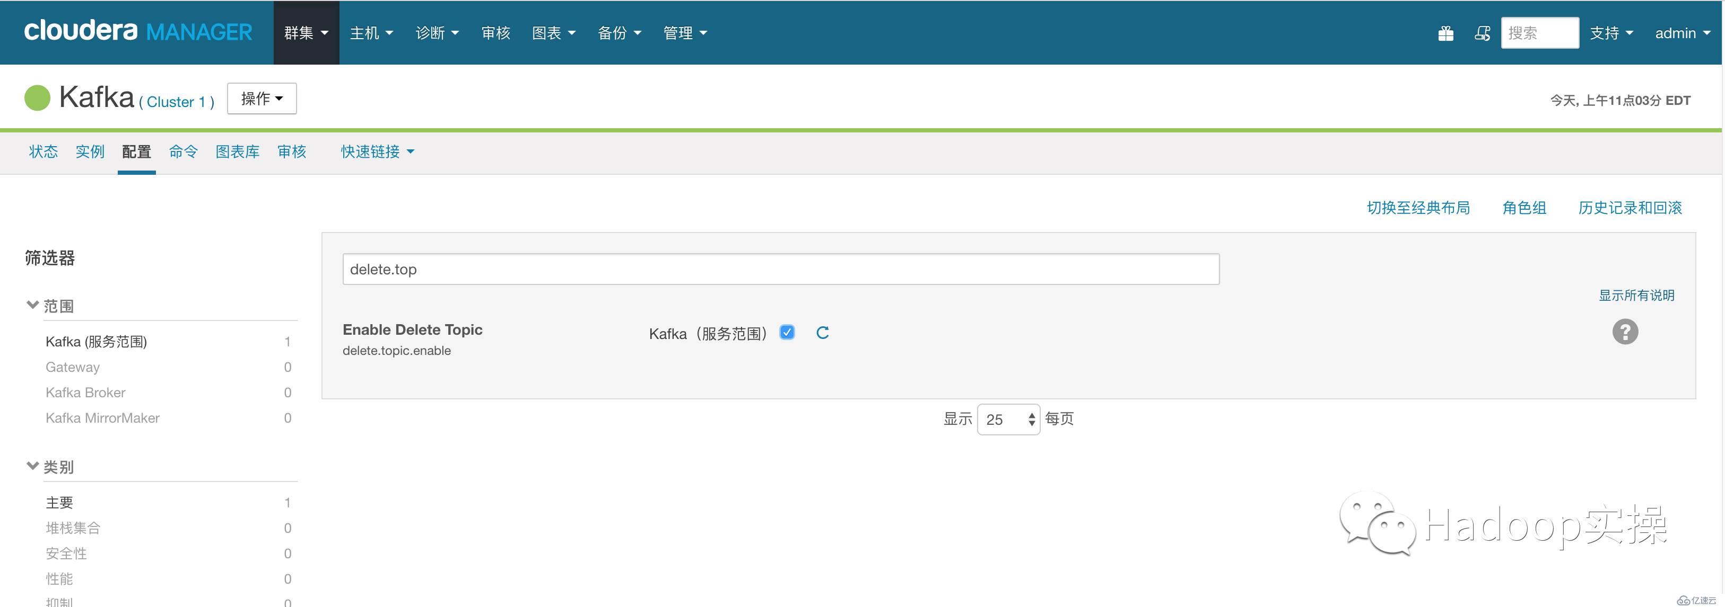Screen dimensions: 1725x607
Task: Click the Enable Delete Topic label
Action: [x=413, y=329]
